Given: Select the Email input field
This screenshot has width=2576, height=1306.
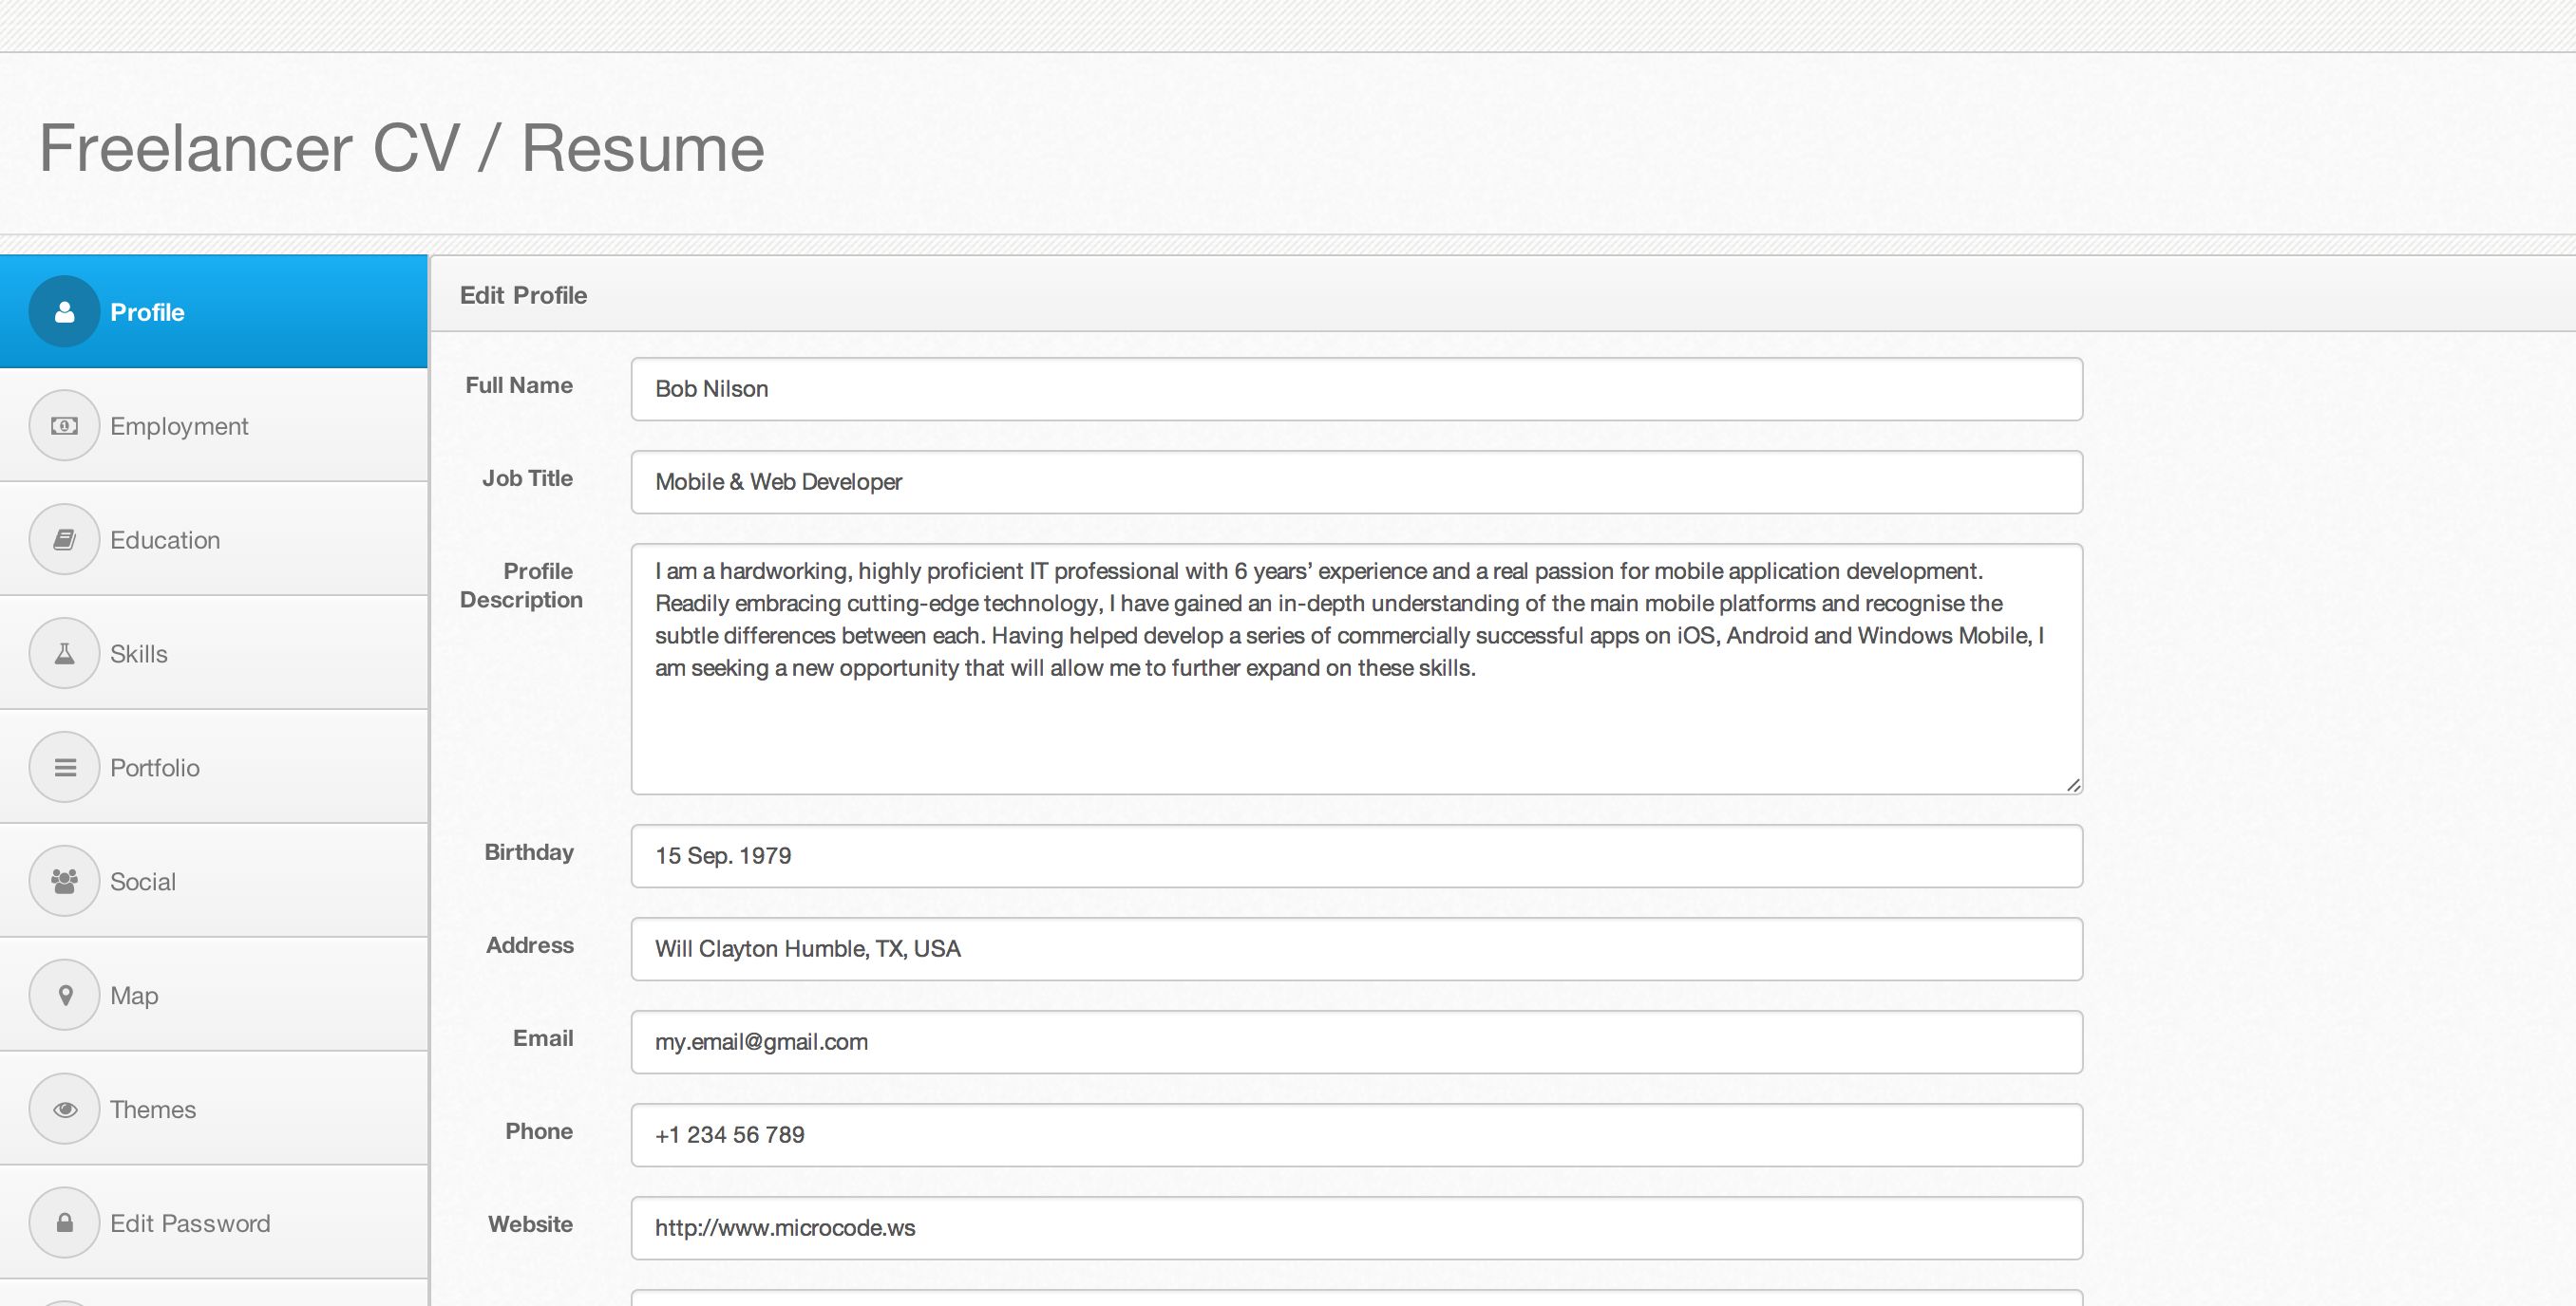Looking at the screenshot, I should (1356, 1041).
